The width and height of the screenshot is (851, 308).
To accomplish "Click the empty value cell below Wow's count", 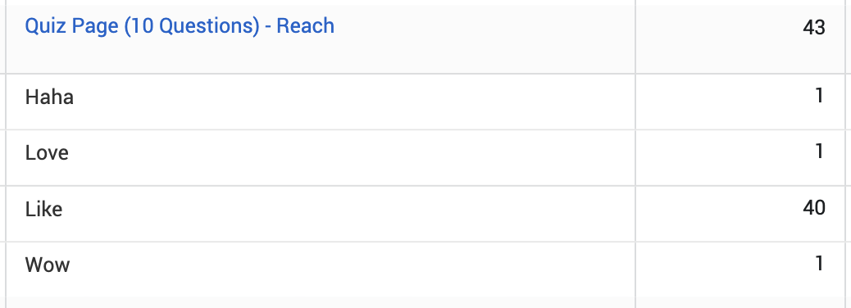I will point(740,302).
